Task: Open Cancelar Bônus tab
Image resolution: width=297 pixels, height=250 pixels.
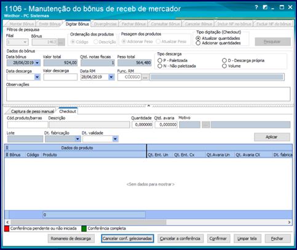Action: pos(199,24)
